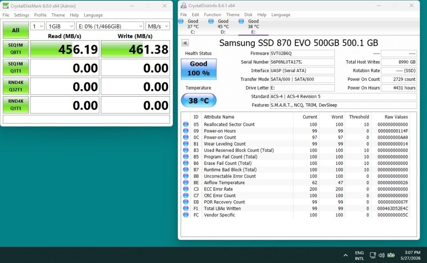Start the RND4K Q32T1 test
The image size is (427, 263).
pos(15,86)
